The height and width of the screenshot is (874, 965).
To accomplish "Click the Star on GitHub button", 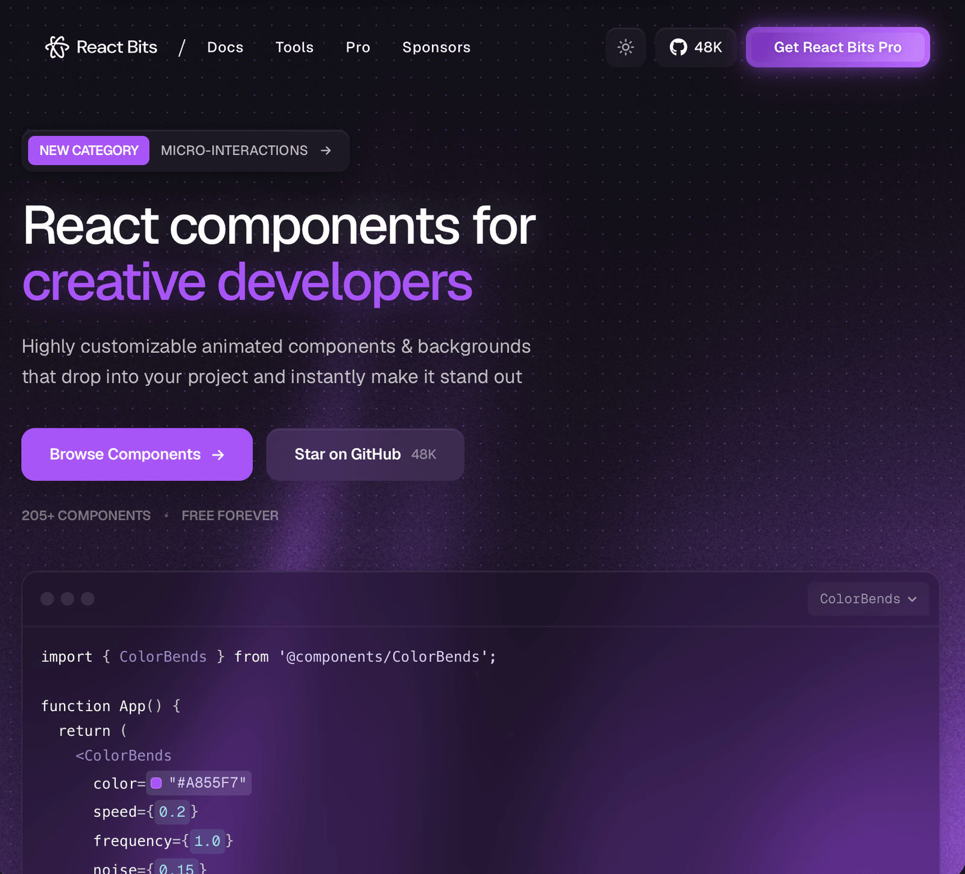I will click(365, 454).
